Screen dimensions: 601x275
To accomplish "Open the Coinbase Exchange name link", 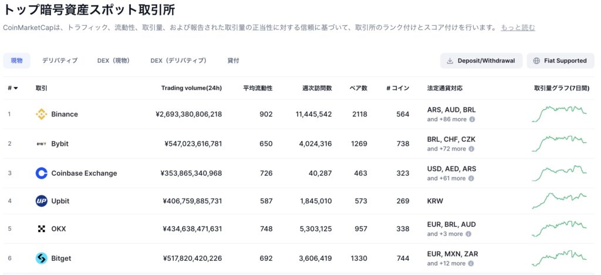I will tap(84, 173).
